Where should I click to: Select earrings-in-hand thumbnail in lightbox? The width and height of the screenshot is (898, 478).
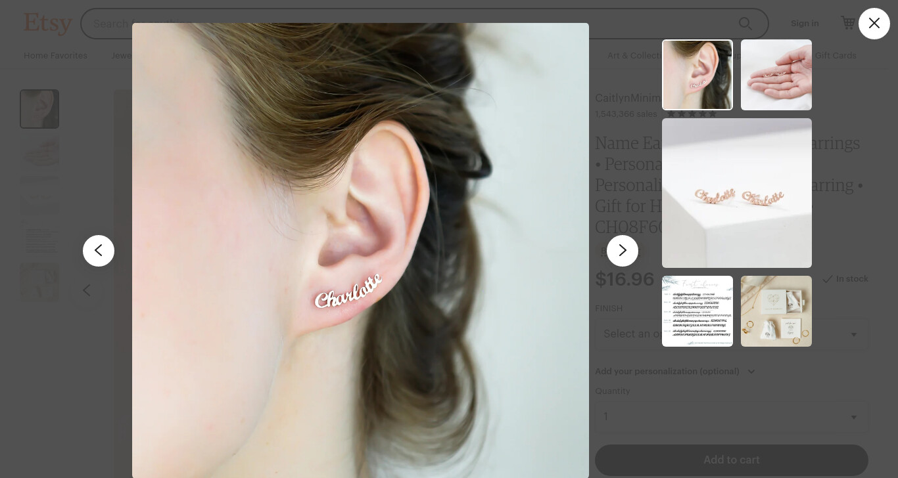(x=776, y=75)
